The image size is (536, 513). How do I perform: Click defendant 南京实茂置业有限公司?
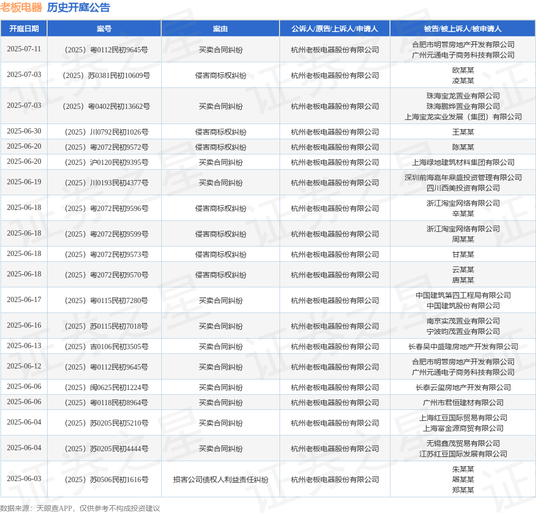463,321
